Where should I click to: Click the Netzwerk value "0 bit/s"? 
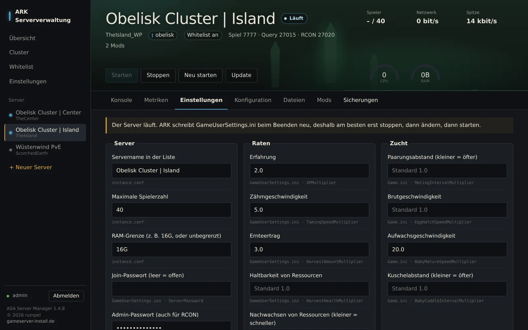click(x=427, y=21)
